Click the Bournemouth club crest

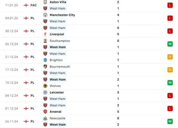click(45, 67)
